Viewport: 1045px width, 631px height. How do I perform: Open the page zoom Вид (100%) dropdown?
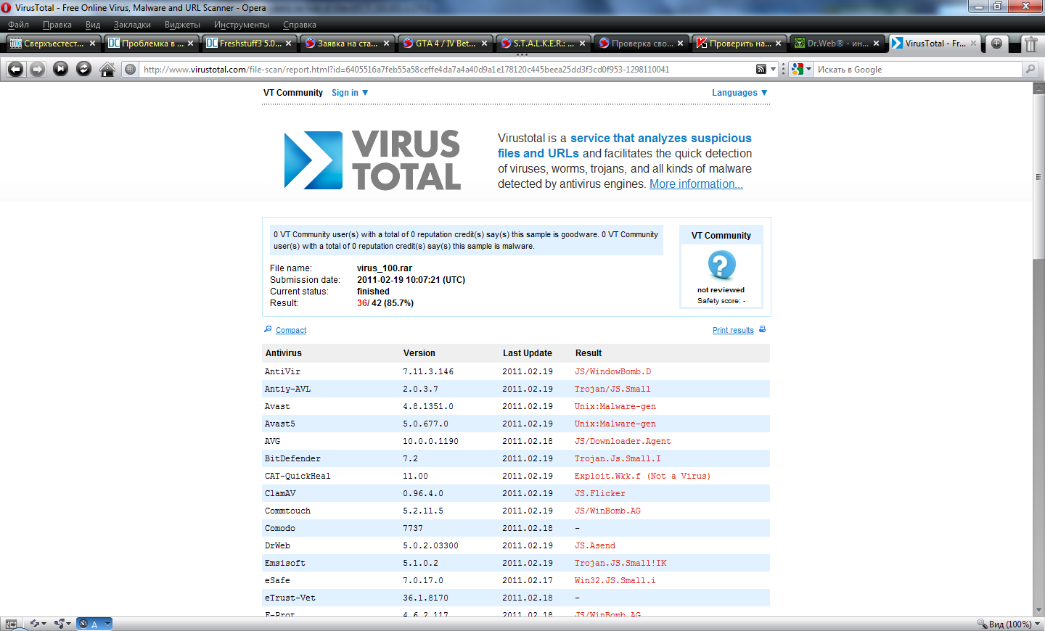(x=1009, y=624)
